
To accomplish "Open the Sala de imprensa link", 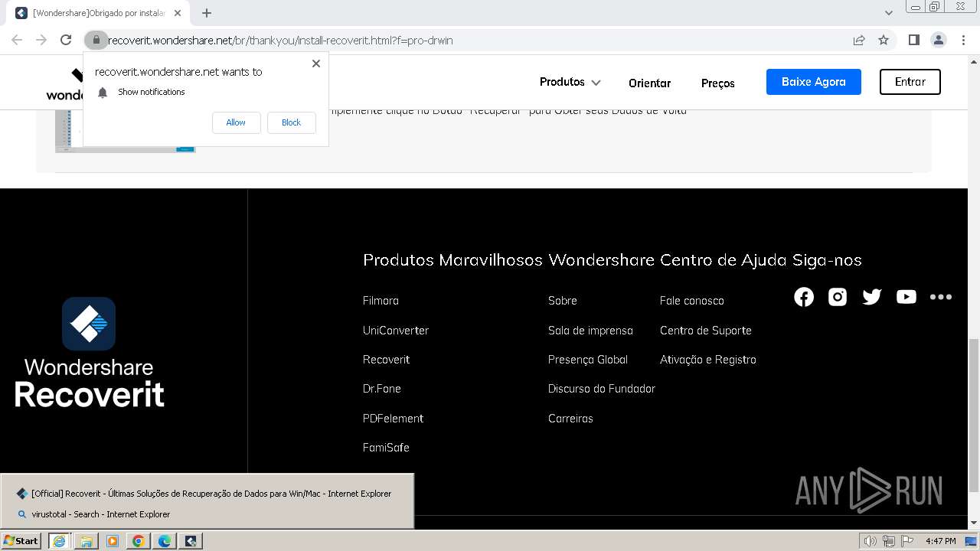I will 590,331.
